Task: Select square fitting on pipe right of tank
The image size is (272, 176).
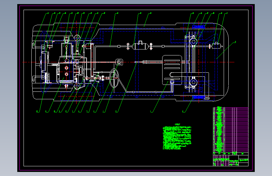Action: coord(163,46)
